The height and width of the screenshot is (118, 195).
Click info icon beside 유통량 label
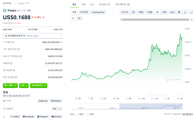11,63
